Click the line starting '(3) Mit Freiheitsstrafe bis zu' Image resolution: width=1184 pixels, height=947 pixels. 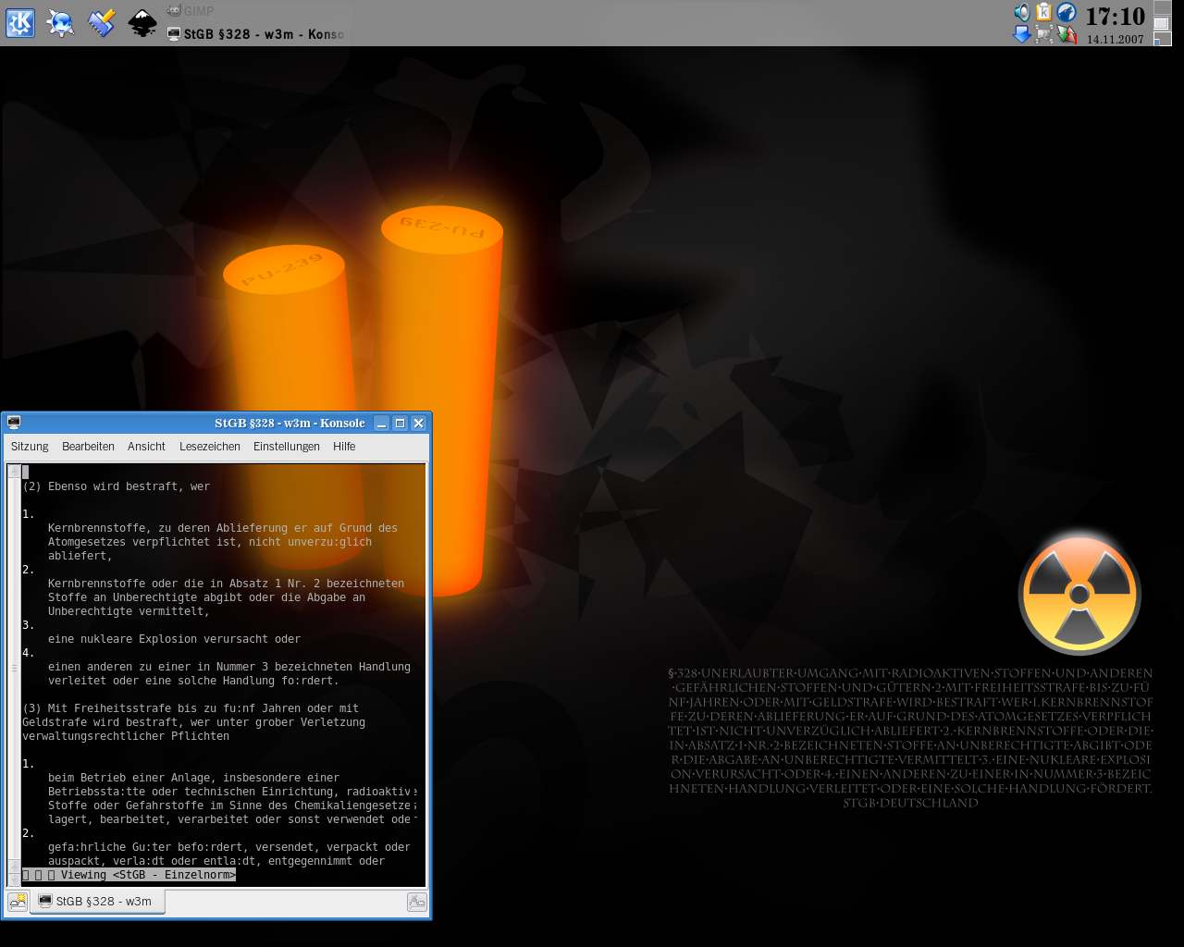(191, 708)
